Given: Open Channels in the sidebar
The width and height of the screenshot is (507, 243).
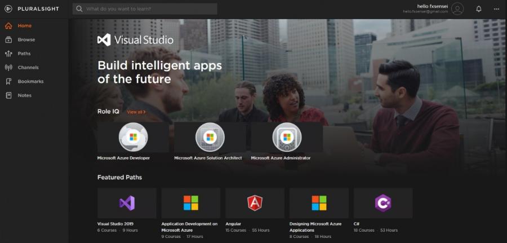Looking at the screenshot, I should coord(28,68).
